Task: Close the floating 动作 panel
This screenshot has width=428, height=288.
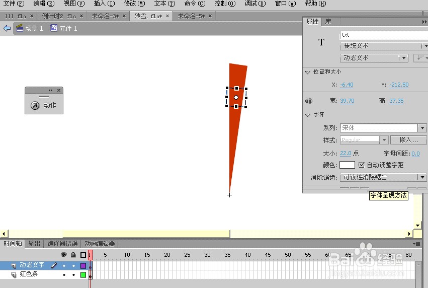Action: coord(59,90)
